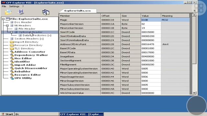Click the MajorLinkerVersion member cell
Viewport: 207px width, 116px height.
[x=80, y=24]
